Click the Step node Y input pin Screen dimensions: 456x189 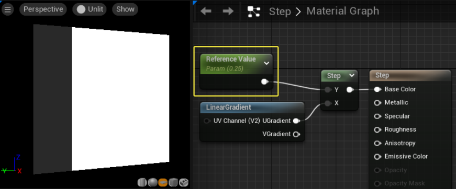pos(328,90)
